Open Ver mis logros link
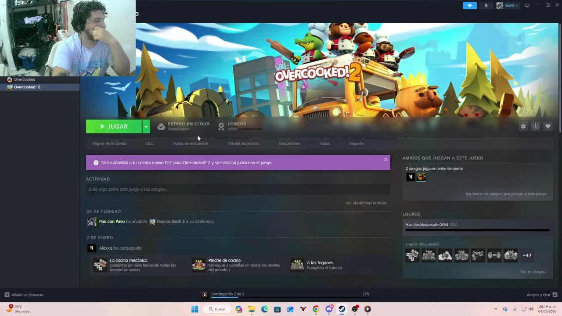 click(x=533, y=272)
